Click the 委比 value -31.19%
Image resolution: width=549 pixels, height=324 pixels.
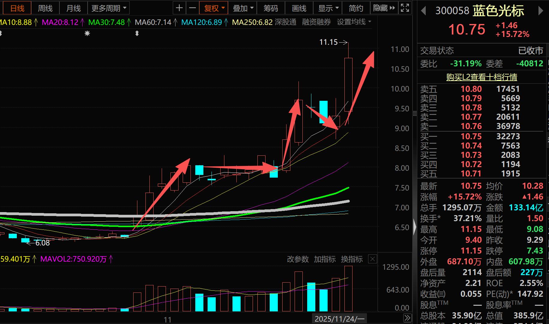point(466,64)
